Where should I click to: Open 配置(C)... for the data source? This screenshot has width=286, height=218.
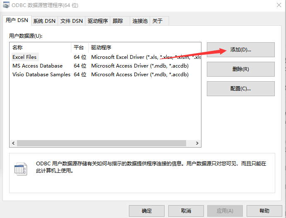240,89
